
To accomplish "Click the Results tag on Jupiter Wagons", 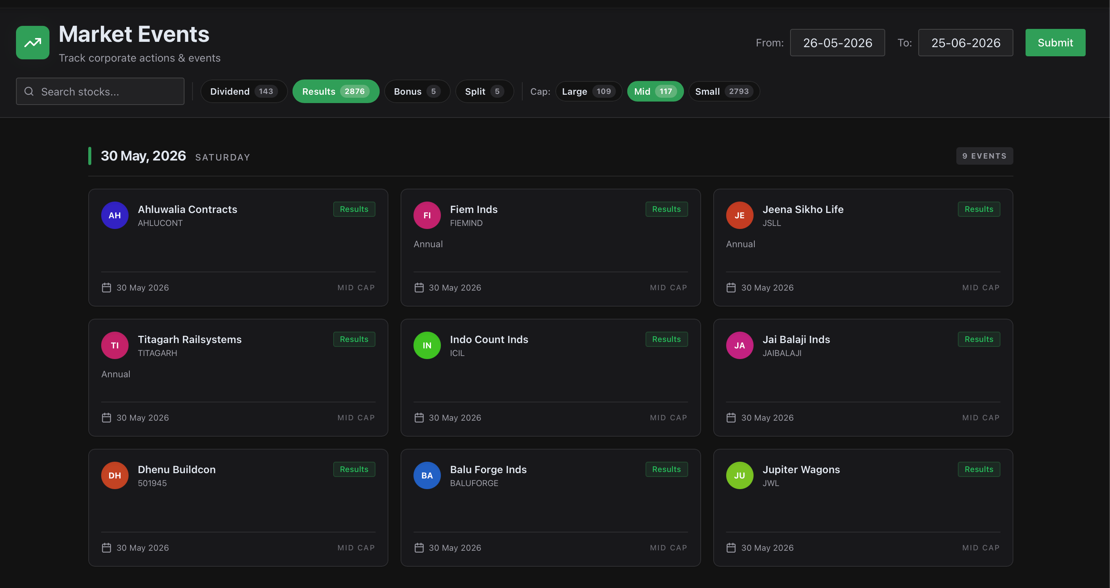I will pyautogui.click(x=979, y=469).
